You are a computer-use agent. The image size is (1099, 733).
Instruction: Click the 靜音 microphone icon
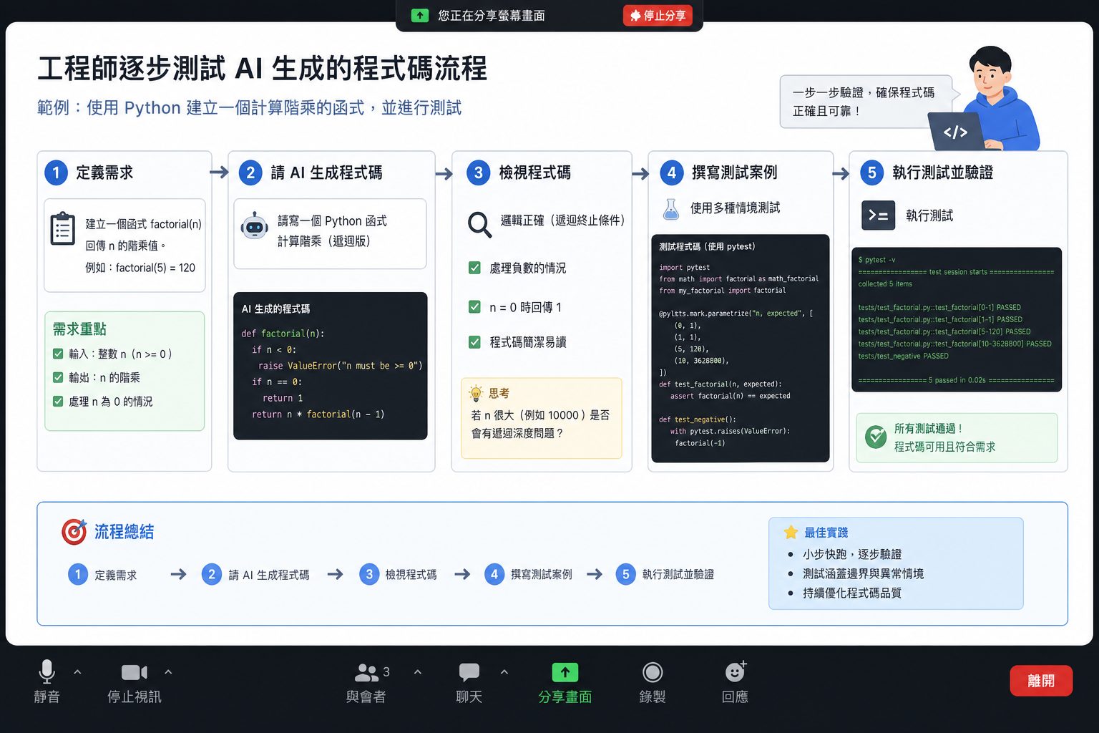47,671
